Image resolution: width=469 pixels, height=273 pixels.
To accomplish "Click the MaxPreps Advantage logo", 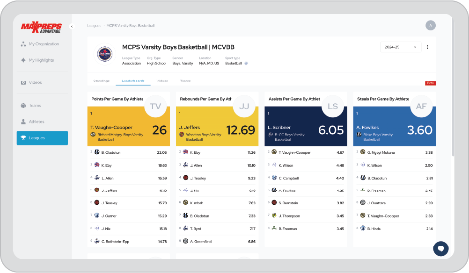I will 41,27.
